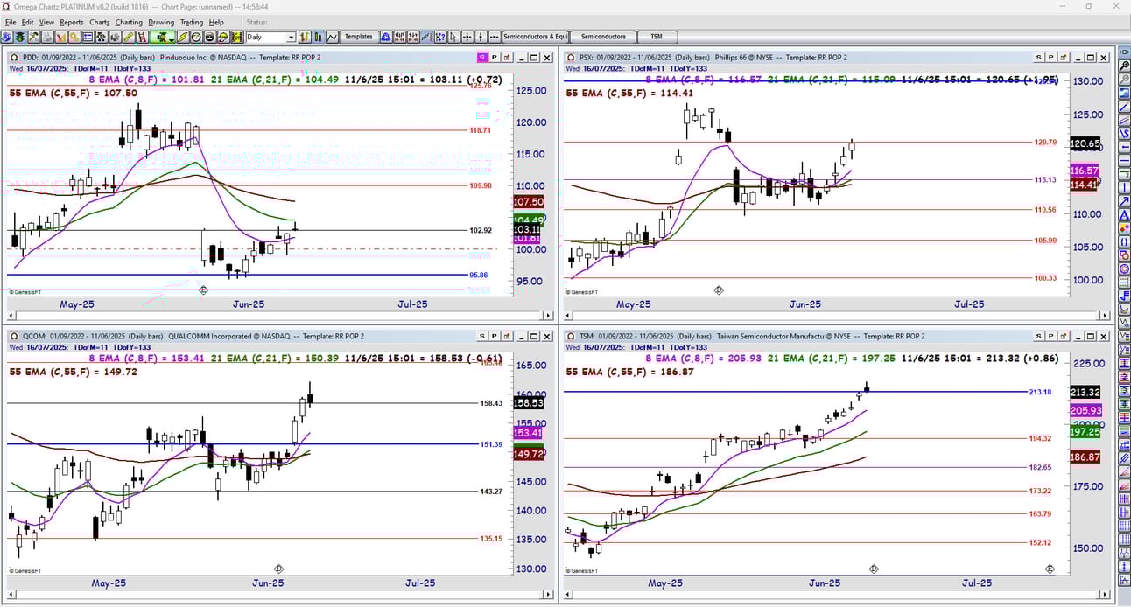Open the Drawing menu
This screenshot has height=607, width=1131.
[161, 22]
